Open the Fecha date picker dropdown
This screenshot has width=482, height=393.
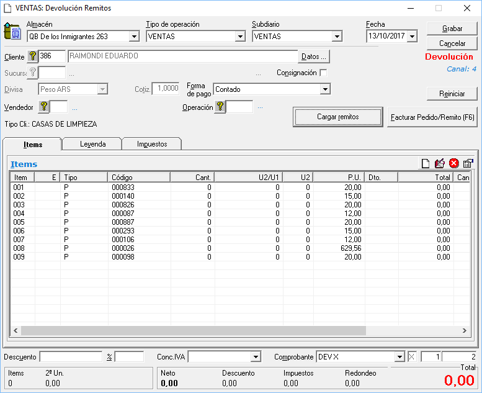(x=413, y=37)
